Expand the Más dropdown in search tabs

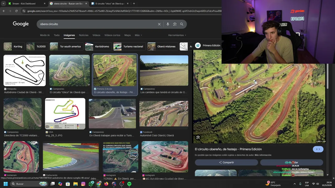138,35
